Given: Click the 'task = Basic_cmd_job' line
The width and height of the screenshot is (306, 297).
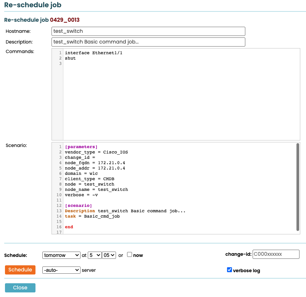Looking at the screenshot, I should point(92,216).
